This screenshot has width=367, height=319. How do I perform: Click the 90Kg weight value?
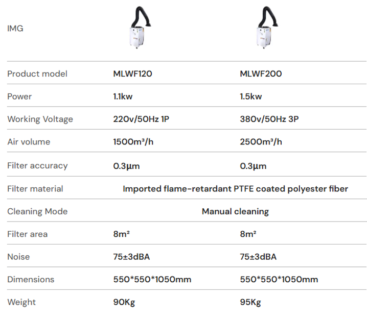(x=124, y=302)
